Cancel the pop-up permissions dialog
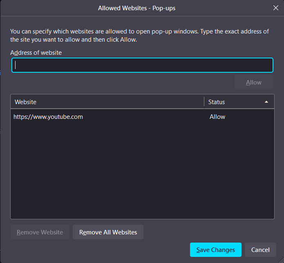Screen dimensions: 284x263 260,250
